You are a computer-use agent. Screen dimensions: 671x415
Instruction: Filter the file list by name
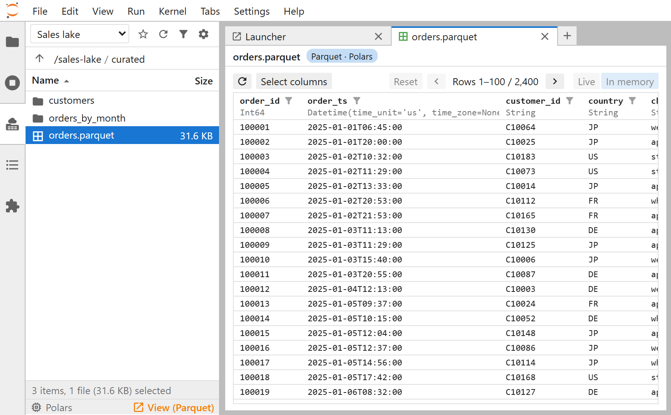pyautogui.click(x=183, y=34)
